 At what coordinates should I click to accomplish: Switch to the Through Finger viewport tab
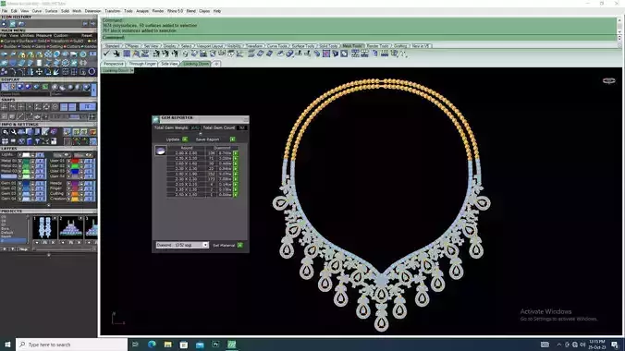[x=142, y=64]
